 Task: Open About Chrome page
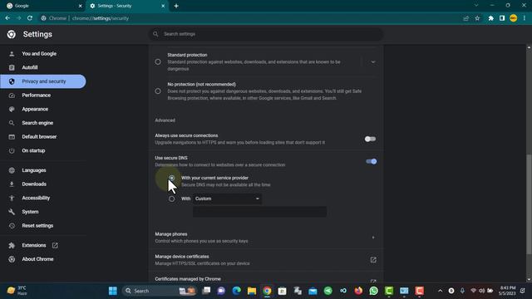pos(37,259)
